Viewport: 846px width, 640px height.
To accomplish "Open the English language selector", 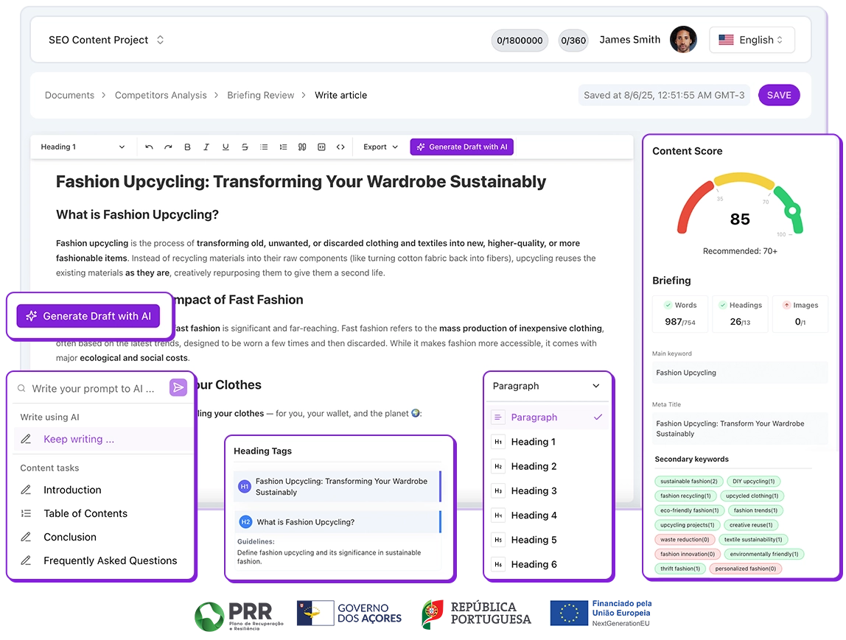I will tap(752, 40).
